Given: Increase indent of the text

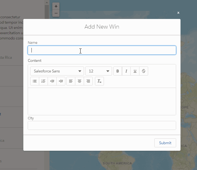Looking at the screenshot, I should point(52,81).
